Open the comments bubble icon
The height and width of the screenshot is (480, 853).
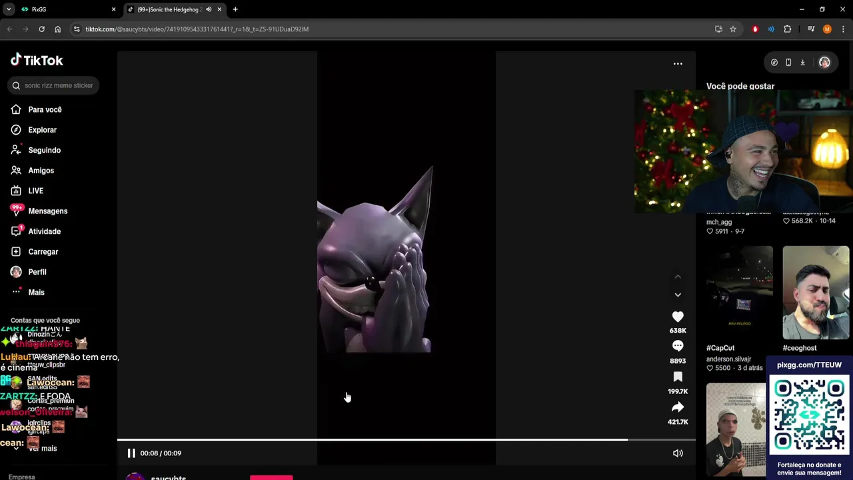pos(678,346)
